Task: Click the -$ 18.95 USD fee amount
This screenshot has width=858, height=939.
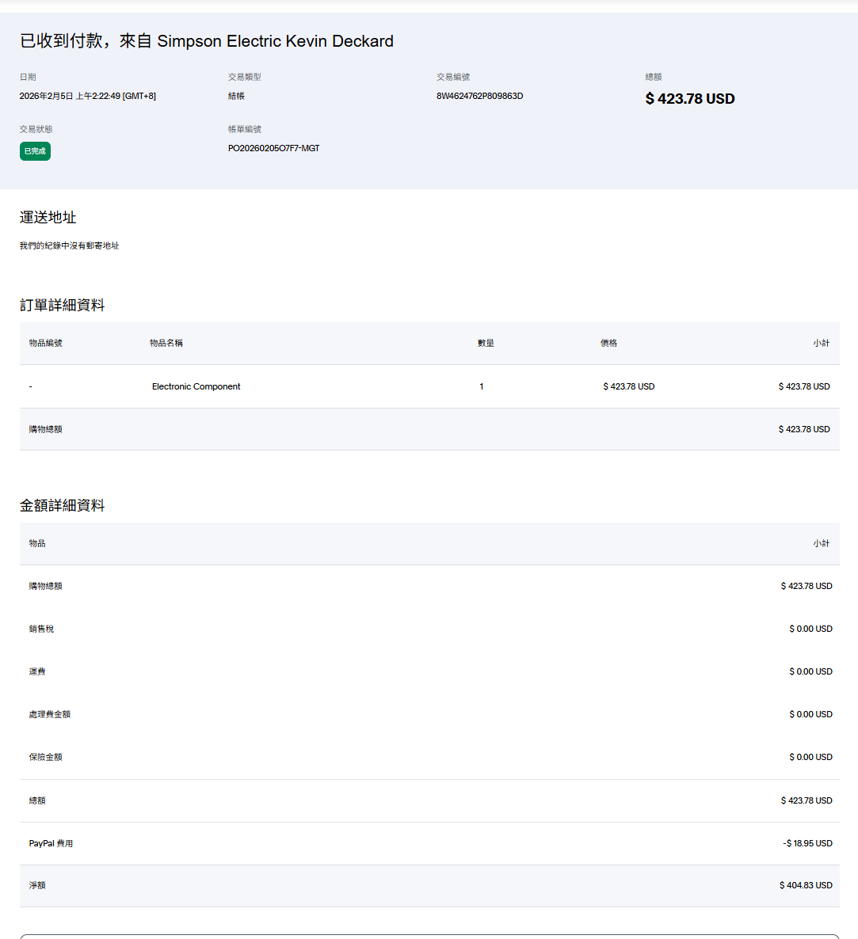Action: tap(807, 843)
